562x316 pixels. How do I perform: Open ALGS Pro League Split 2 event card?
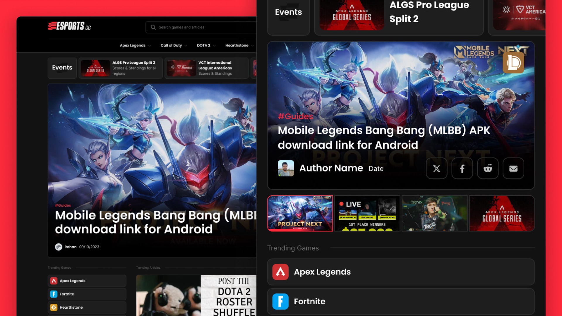tap(121, 68)
